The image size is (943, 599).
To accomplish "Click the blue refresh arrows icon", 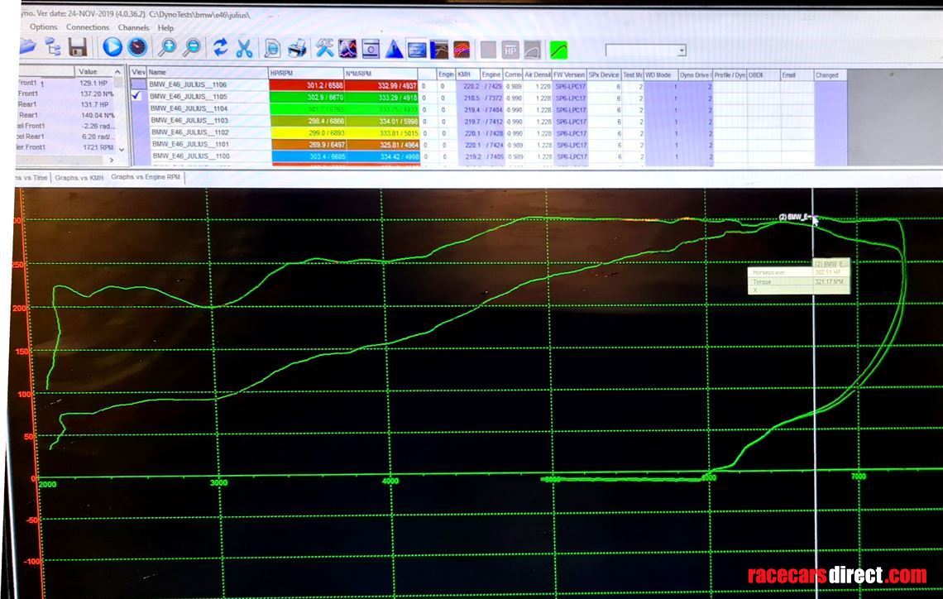I will point(220,48).
